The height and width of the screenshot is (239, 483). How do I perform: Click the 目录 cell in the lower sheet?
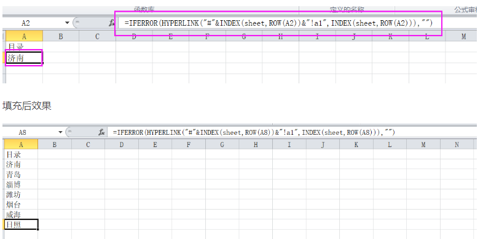pos(21,154)
